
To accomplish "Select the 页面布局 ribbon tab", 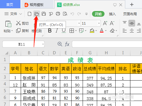I will point(130,14).
